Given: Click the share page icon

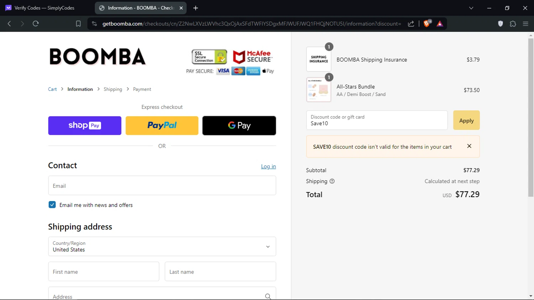Looking at the screenshot, I should click(411, 23).
